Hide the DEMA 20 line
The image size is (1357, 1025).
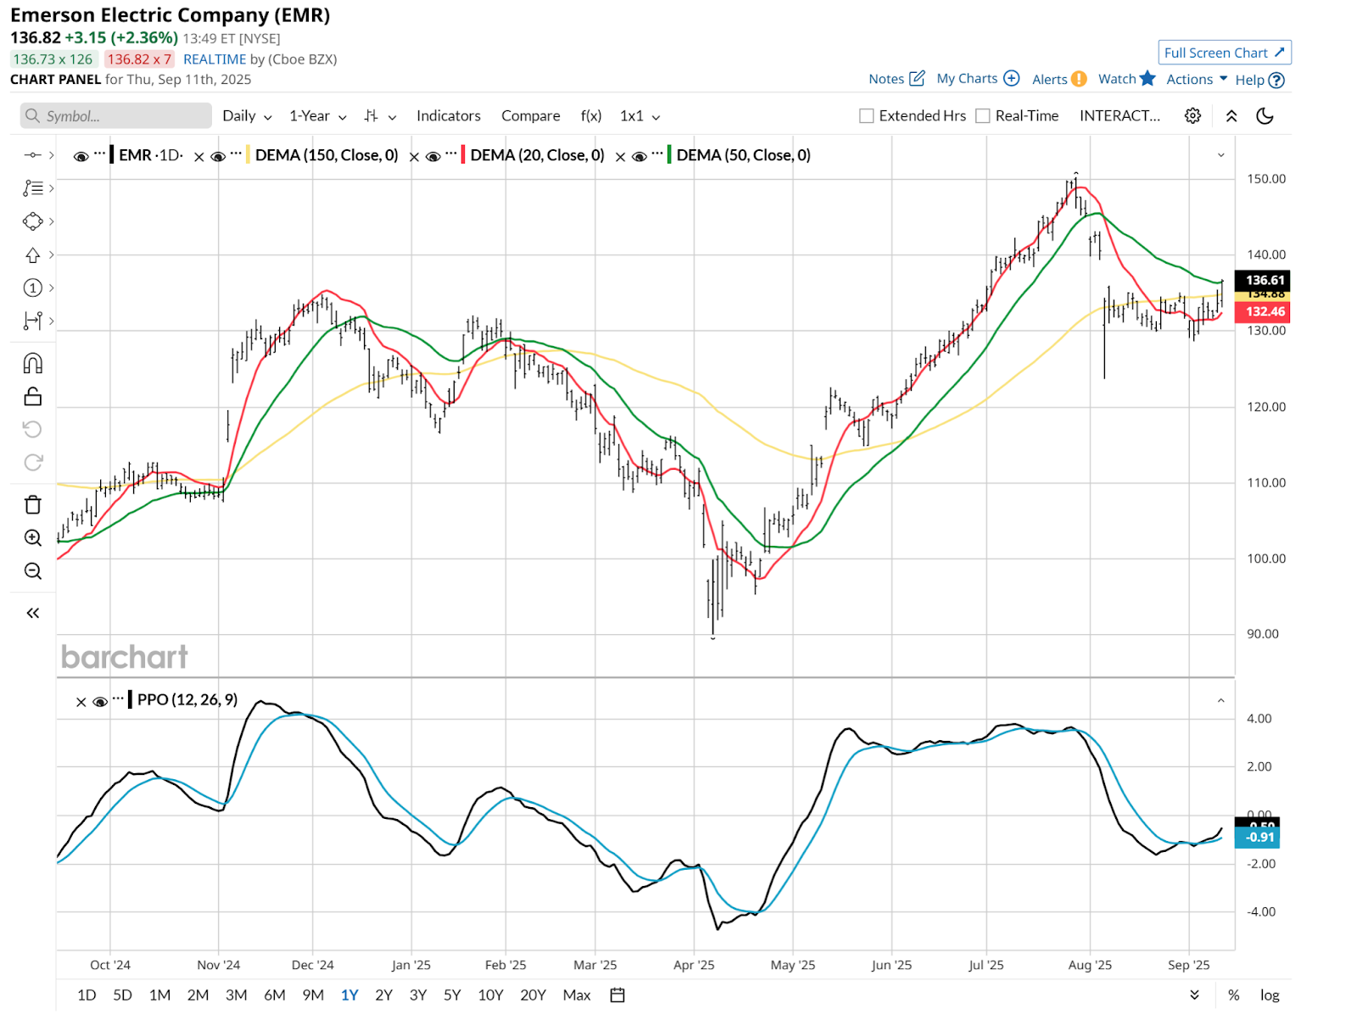[x=433, y=156]
